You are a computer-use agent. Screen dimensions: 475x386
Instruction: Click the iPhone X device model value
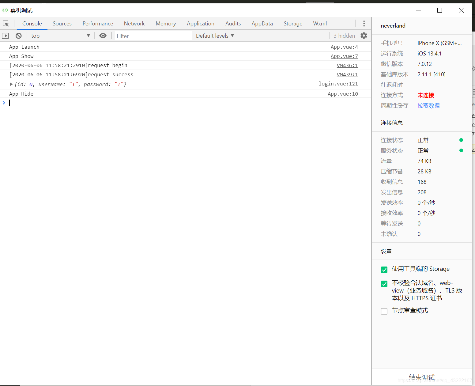coord(439,43)
